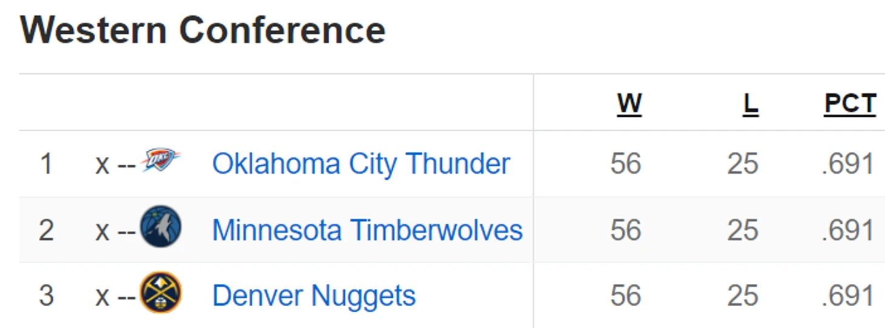The height and width of the screenshot is (328, 885).
Task: Sort standings by the W column header
Action: (629, 104)
